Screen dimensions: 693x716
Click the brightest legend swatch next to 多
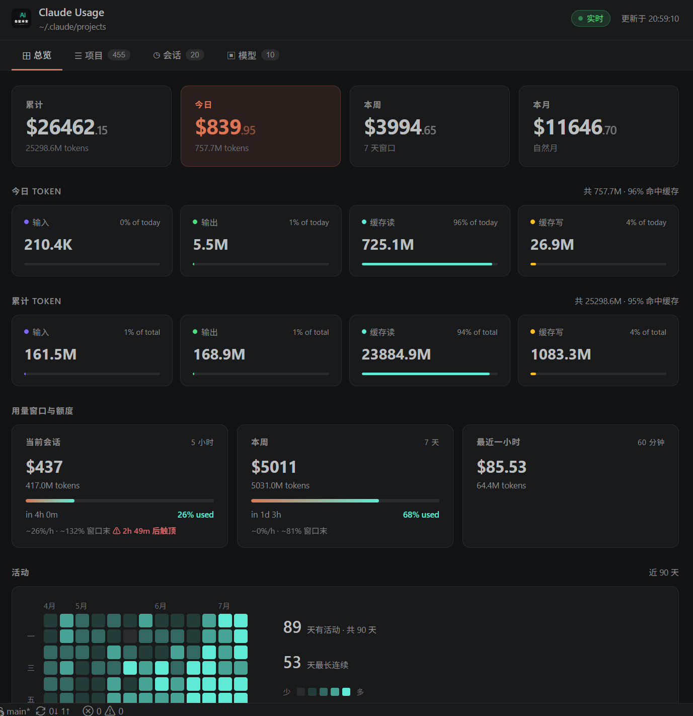[346, 692]
